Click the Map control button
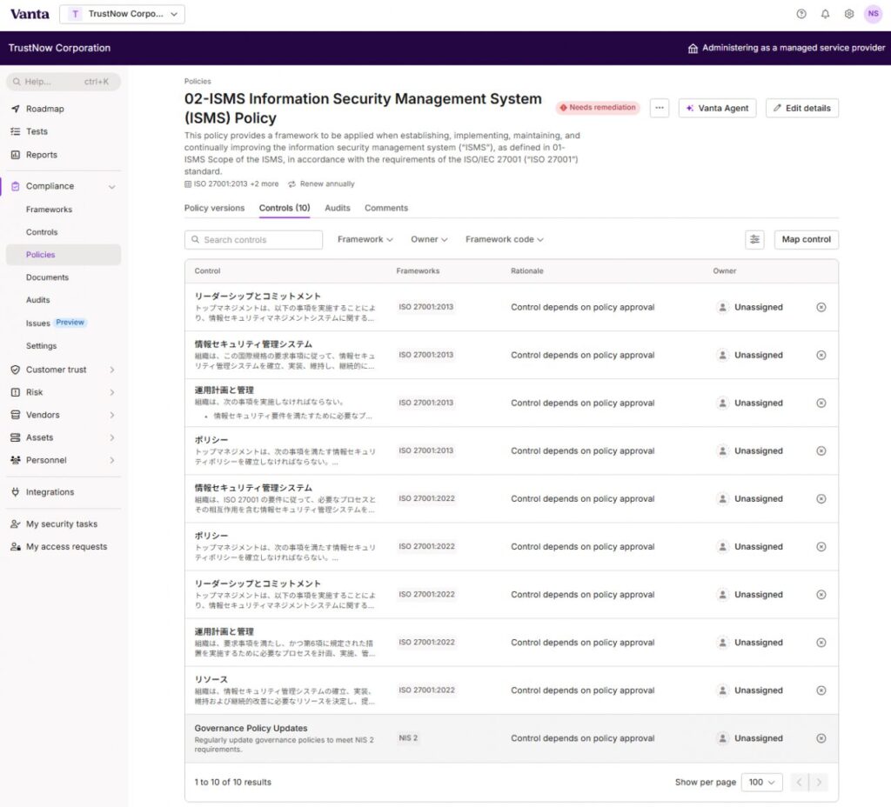The height and width of the screenshot is (807, 891). tap(806, 240)
